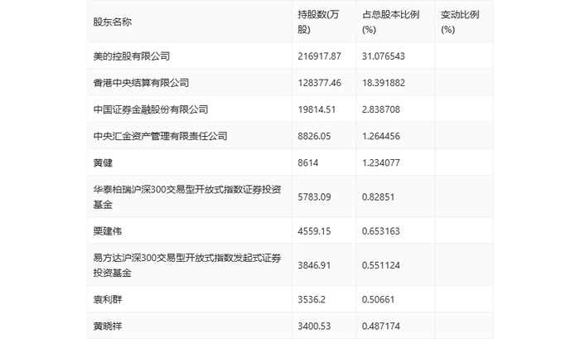Click the percentage 2.838708

point(381,109)
